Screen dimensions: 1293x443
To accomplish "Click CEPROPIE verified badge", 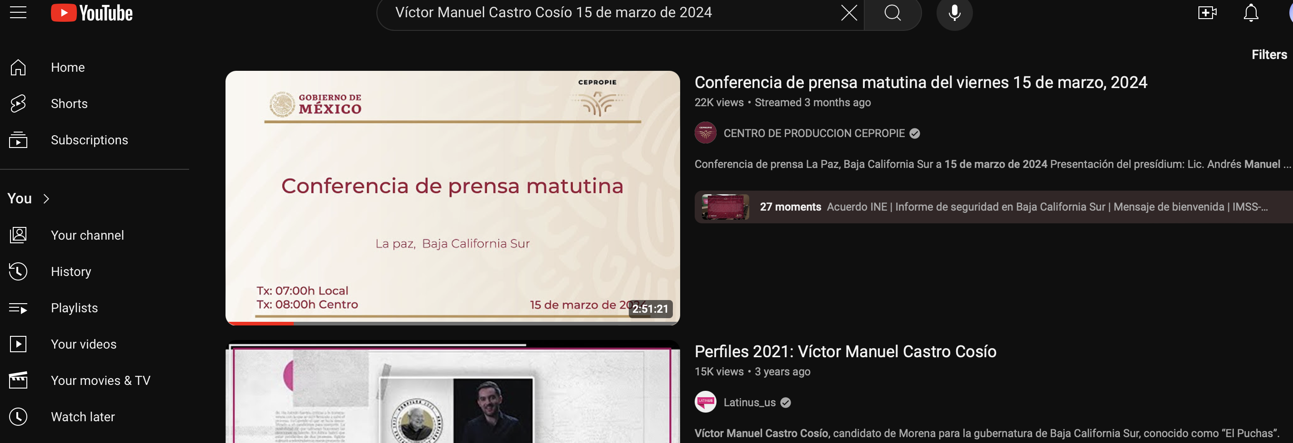I will [x=915, y=133].
